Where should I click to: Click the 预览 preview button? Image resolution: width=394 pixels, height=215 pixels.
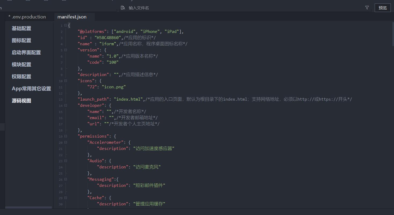[382, 8]
